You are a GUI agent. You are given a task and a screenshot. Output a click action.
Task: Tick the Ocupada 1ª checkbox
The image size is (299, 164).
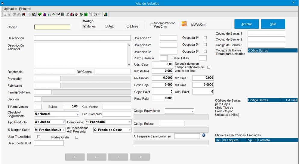[205, 38]
